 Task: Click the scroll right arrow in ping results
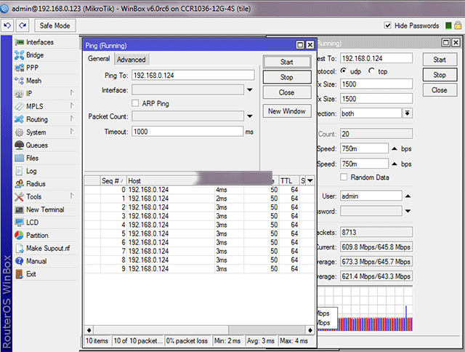pos(310,330)
